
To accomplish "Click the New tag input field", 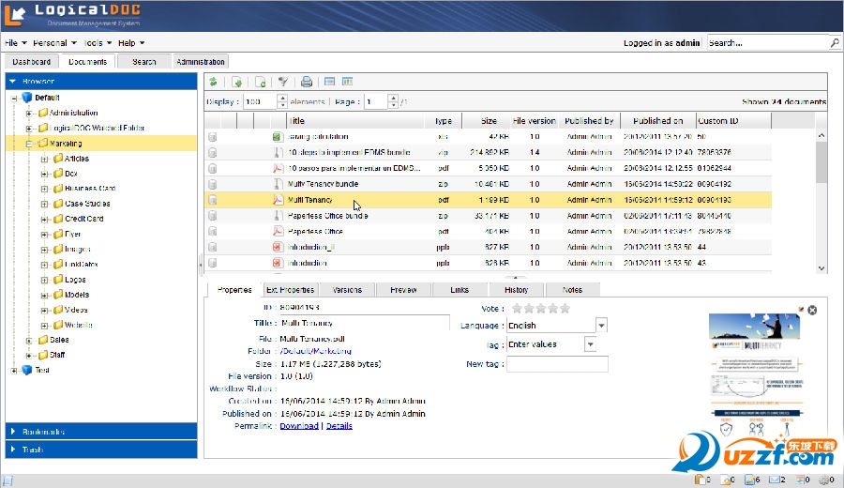I will [557, 364].
